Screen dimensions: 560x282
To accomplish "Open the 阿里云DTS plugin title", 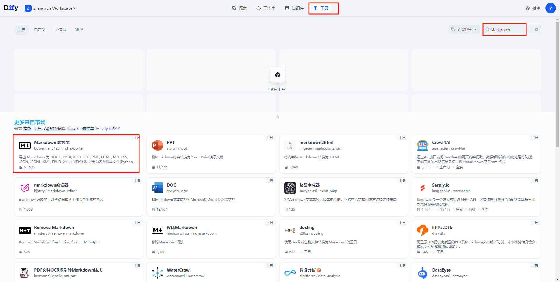I will [x=442, y=228].
